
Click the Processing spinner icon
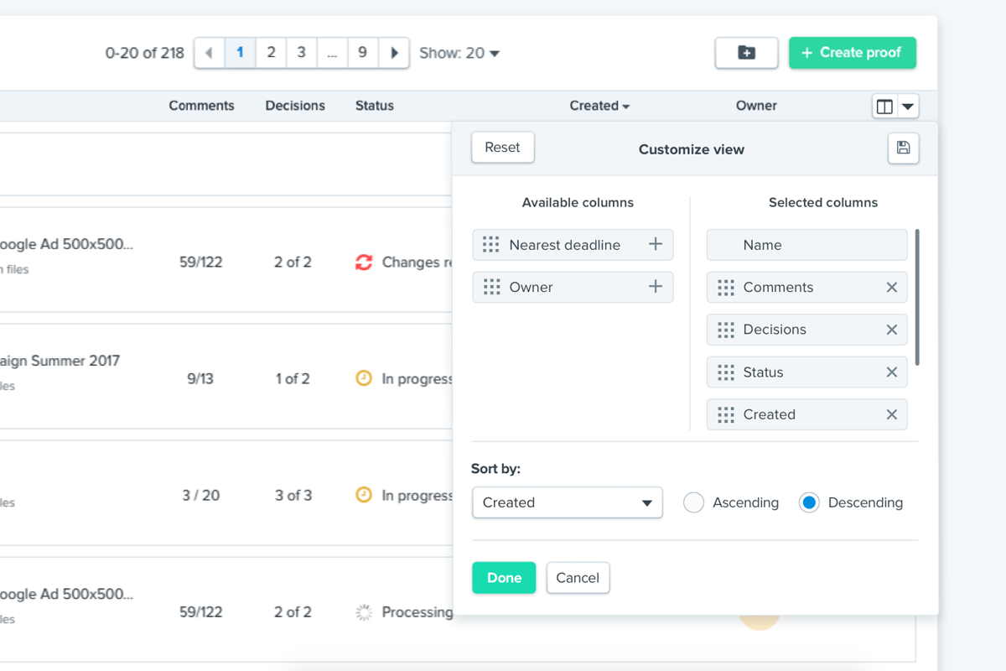tap(364, 611)
